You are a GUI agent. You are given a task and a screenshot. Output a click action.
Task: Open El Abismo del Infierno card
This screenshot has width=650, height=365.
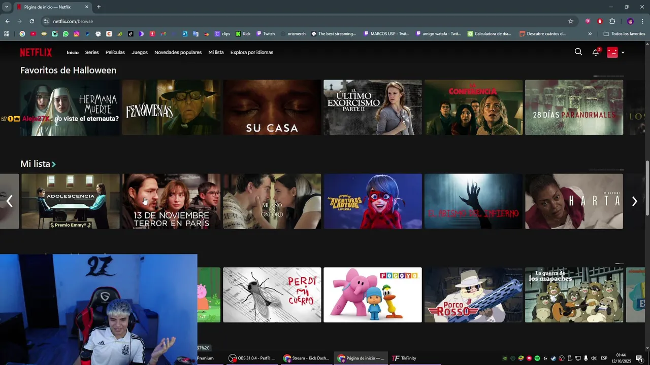(x=473, y=201)
